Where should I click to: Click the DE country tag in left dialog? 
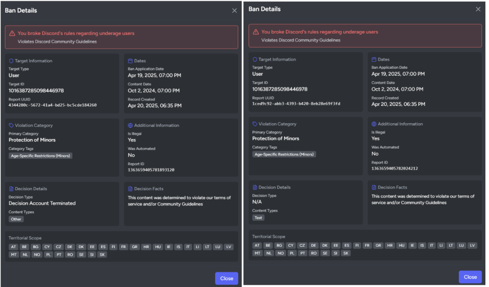pos(70,247)
